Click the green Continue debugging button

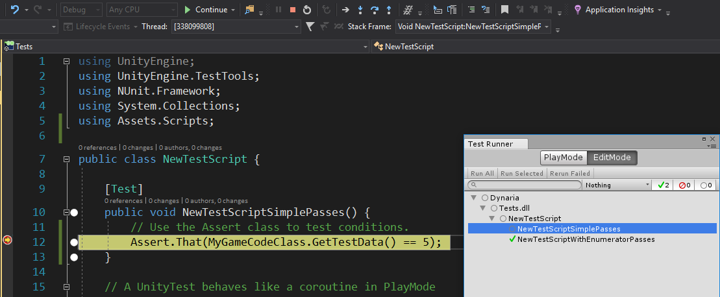[206, 10]
